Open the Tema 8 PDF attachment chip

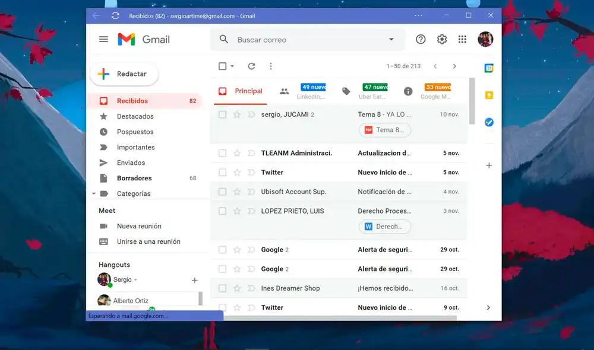pyautogui.click(x=384, y=130)
